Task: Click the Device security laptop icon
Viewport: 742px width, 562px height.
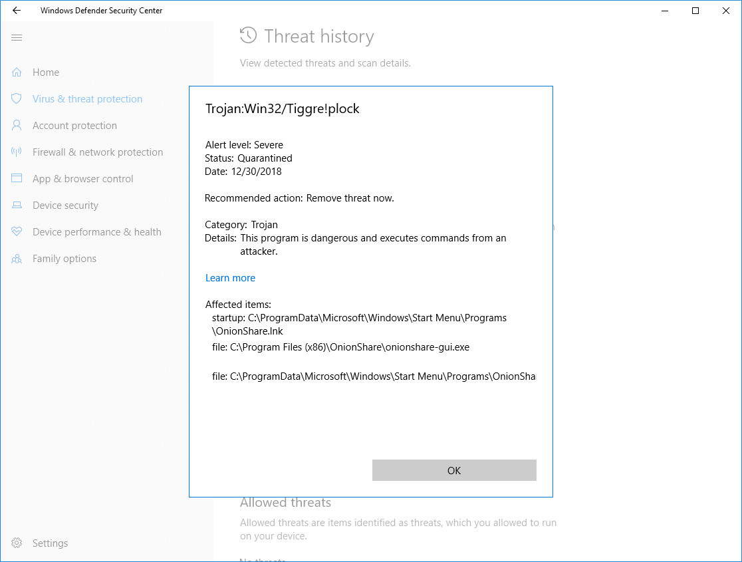Action: pyautogui.click(x=17, y=205)
